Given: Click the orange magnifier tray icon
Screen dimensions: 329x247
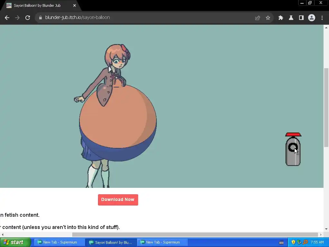Looking at the screenshot, I should tap(305, 242).
